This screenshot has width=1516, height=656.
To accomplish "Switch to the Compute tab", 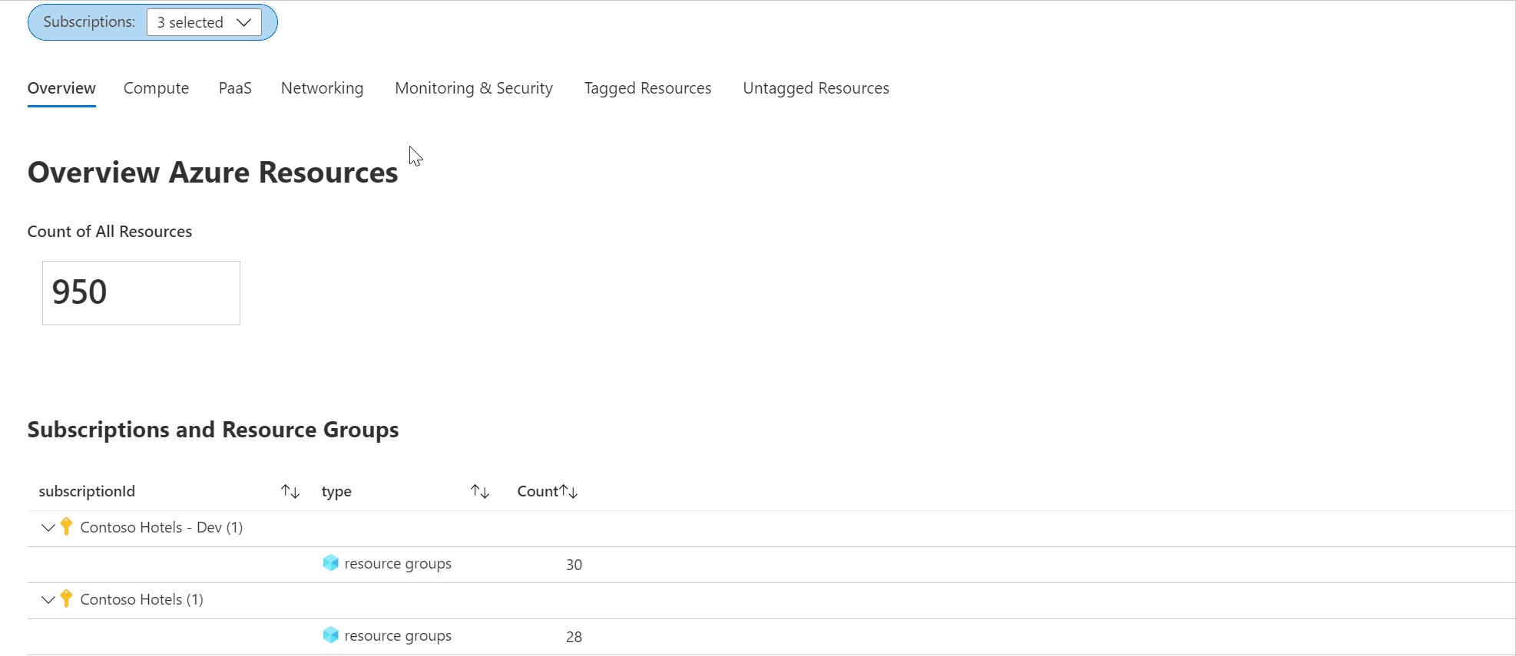I will click(x=156, y=88).
